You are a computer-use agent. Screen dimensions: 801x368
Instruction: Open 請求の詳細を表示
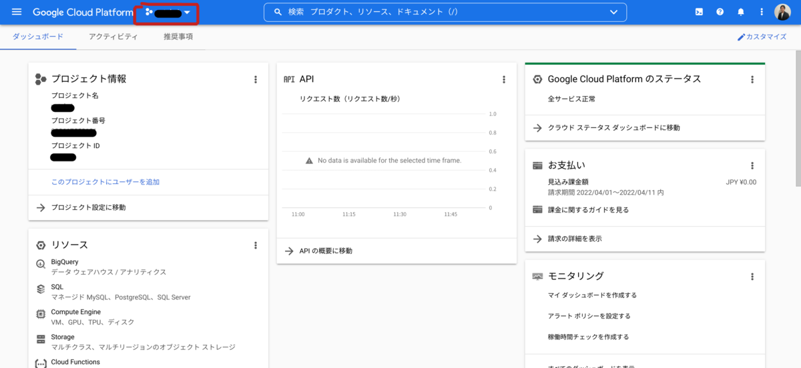pyautogui.click(x=645, y=239)
